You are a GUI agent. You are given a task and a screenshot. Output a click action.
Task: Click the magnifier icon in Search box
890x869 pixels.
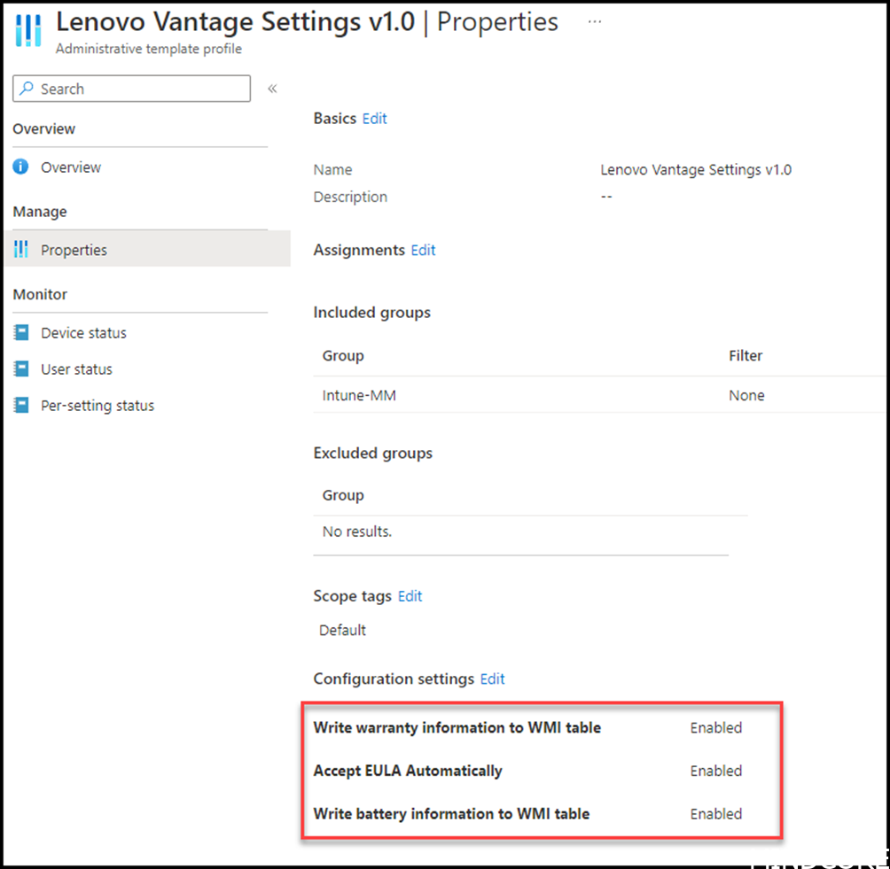click(x=26, y=89)
